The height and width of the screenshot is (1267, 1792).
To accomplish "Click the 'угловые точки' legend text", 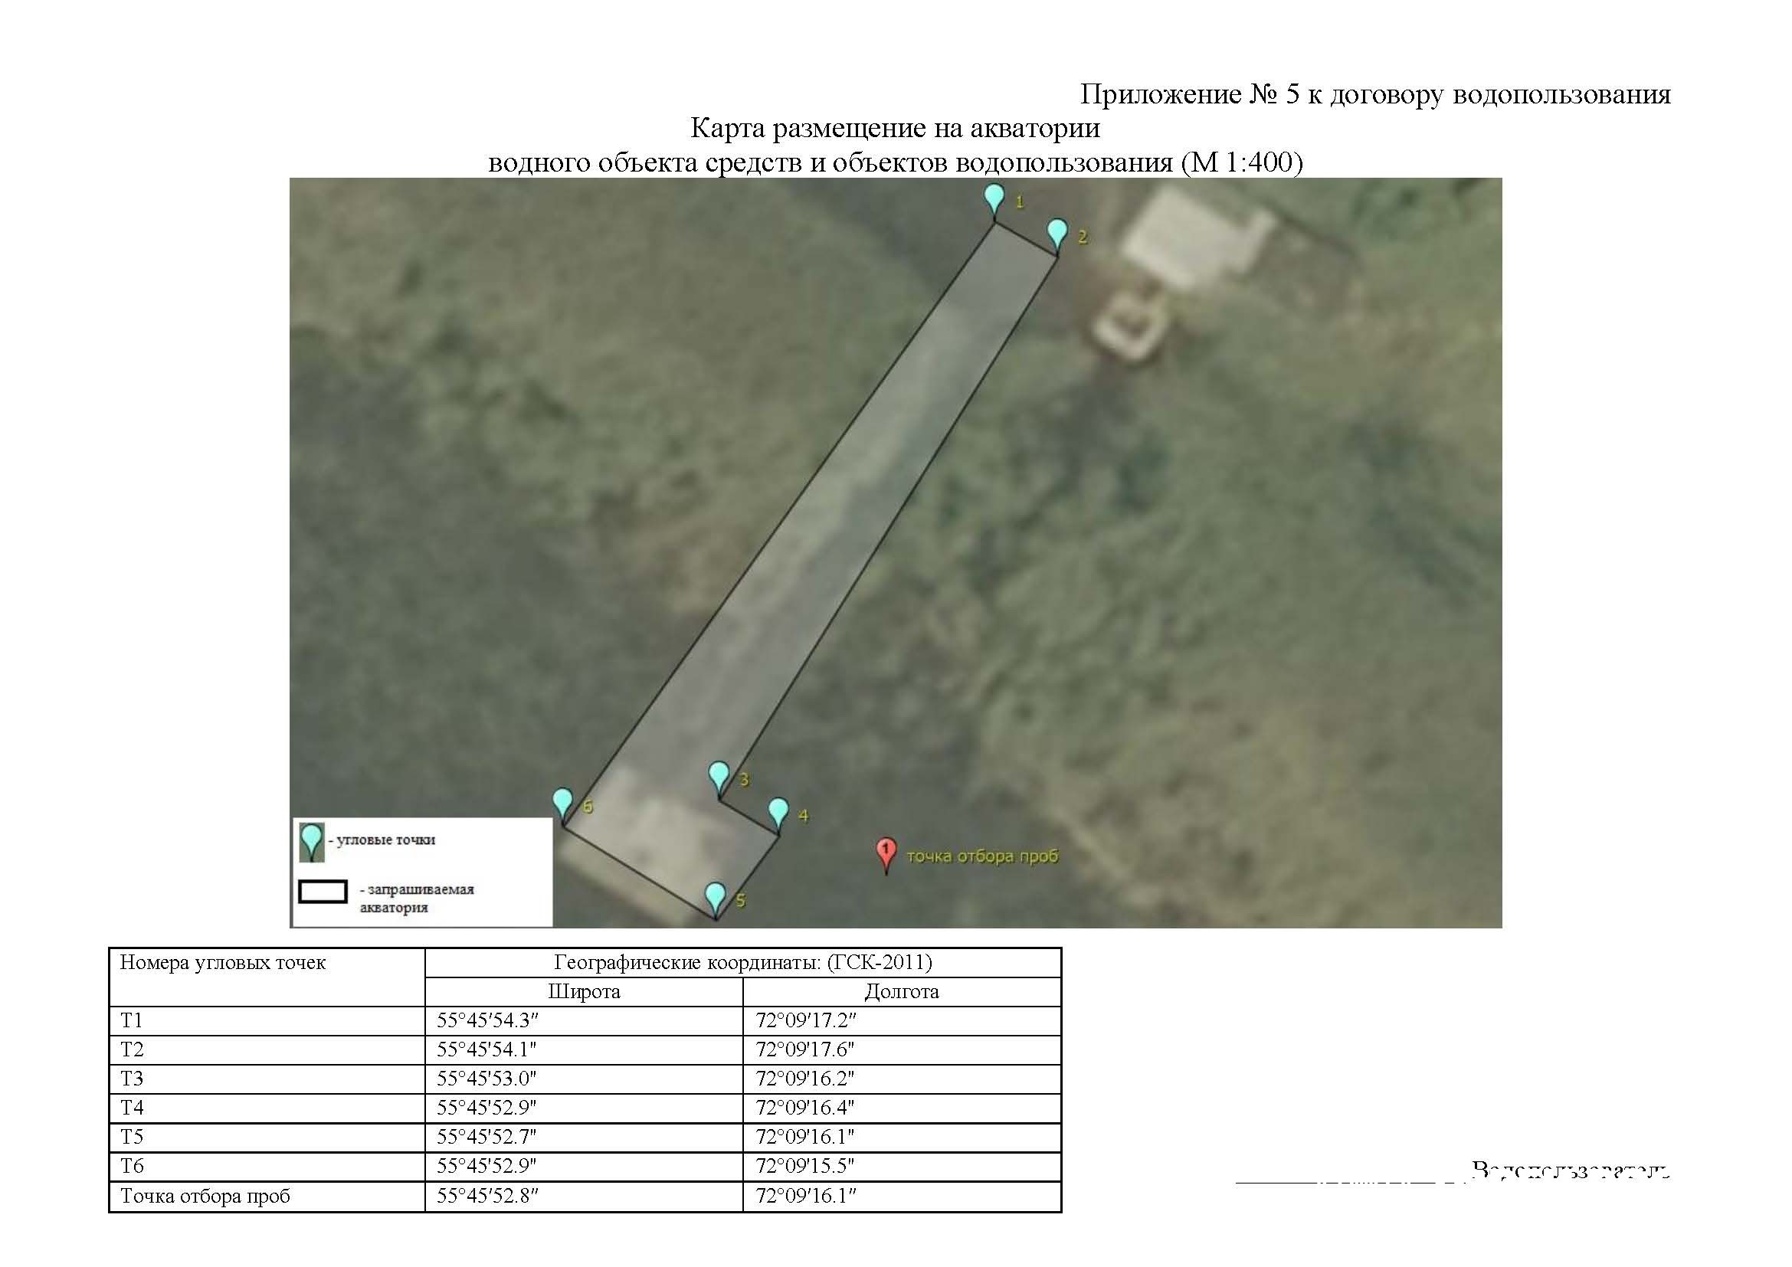I will [385, 840].
